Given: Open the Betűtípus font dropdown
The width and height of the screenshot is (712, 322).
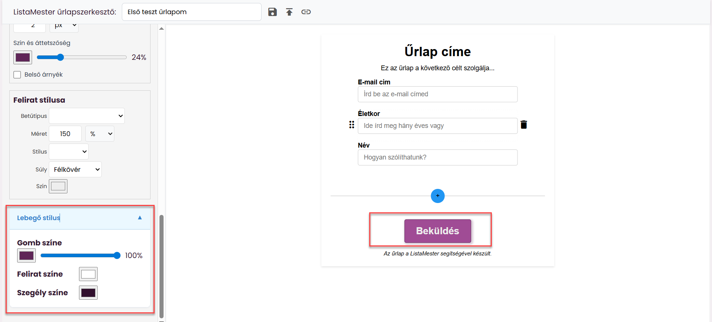Looking at the screenshot, I should point(87,116).
